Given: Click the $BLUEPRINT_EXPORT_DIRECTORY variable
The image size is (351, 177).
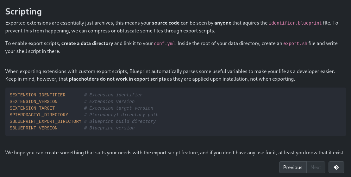Looking at the screenshot, I should 46,121.
